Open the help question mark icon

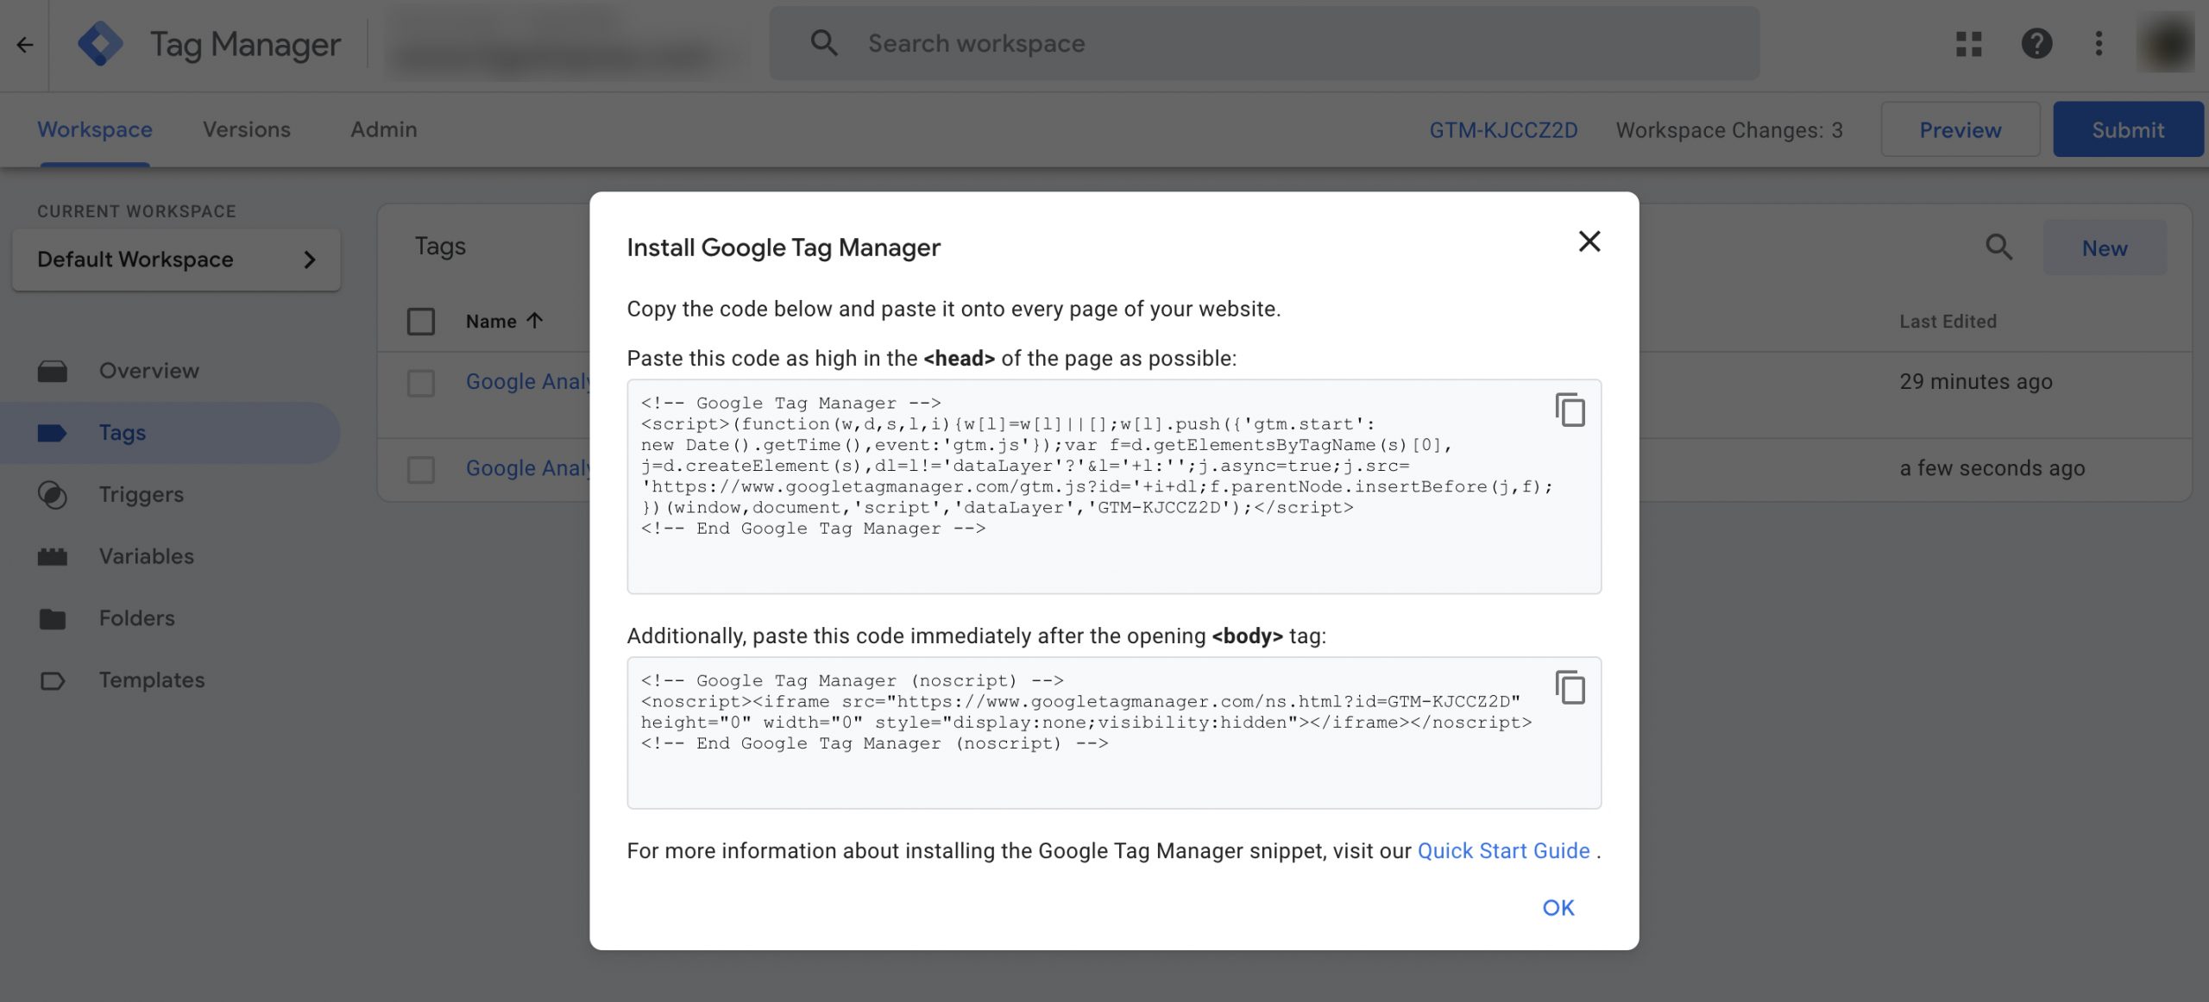2036,44
